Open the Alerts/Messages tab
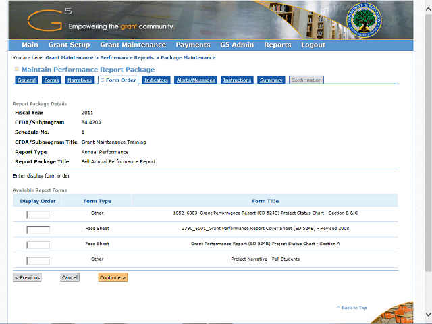 point(195,80)
